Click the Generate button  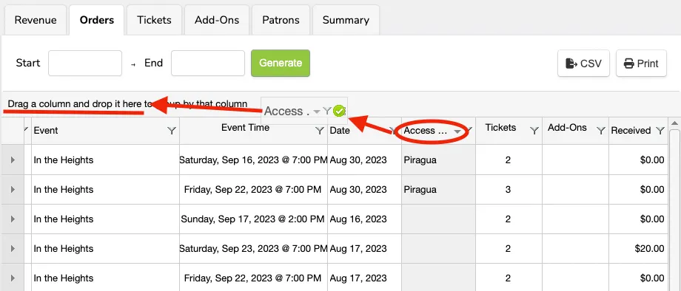tap(281, 64)
